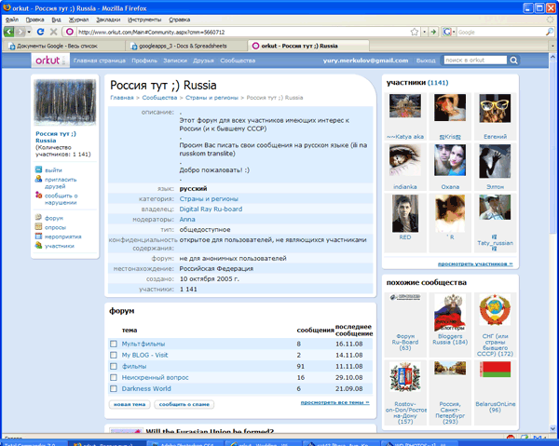559x446 pixels.
Task: Open the Страны и регионы breadcrumb link
Action: coord(211,98)
